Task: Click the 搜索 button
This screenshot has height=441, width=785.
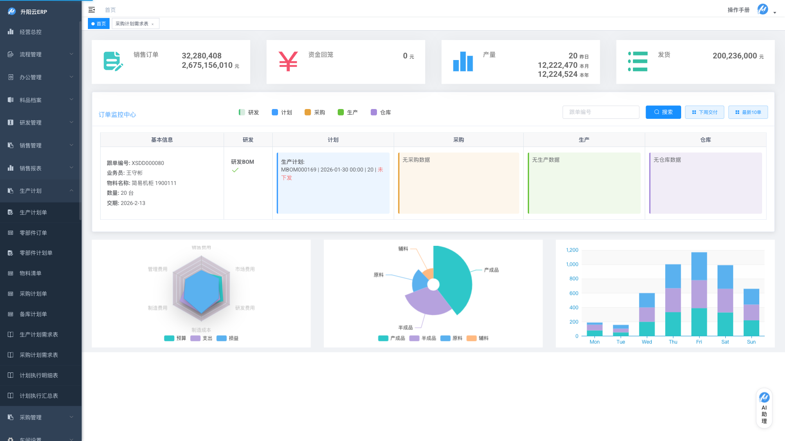Action: click(663, 112)
